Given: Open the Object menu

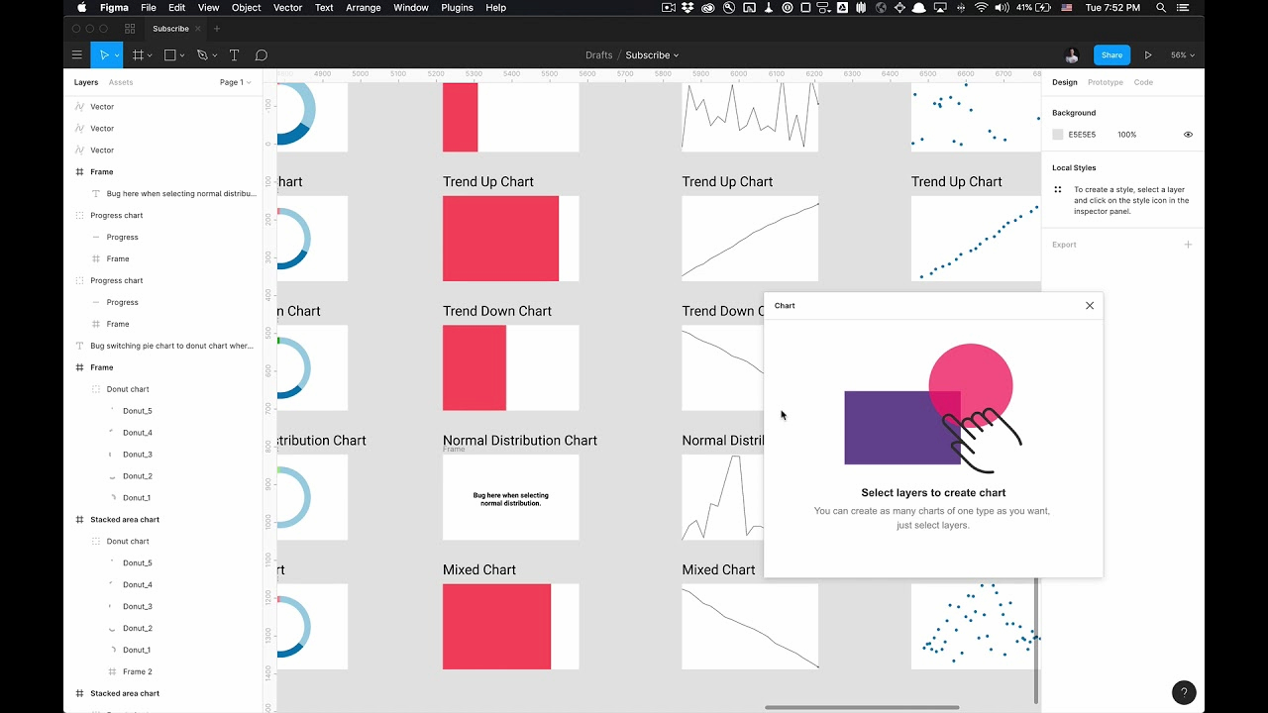Looking at the screenshot, I should pos(246,7).
